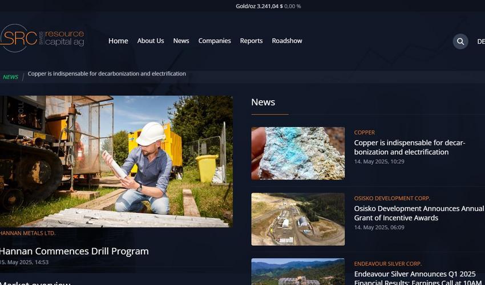Click the News section heading
This screenshot has width=485, height=285.
(263, 102)
